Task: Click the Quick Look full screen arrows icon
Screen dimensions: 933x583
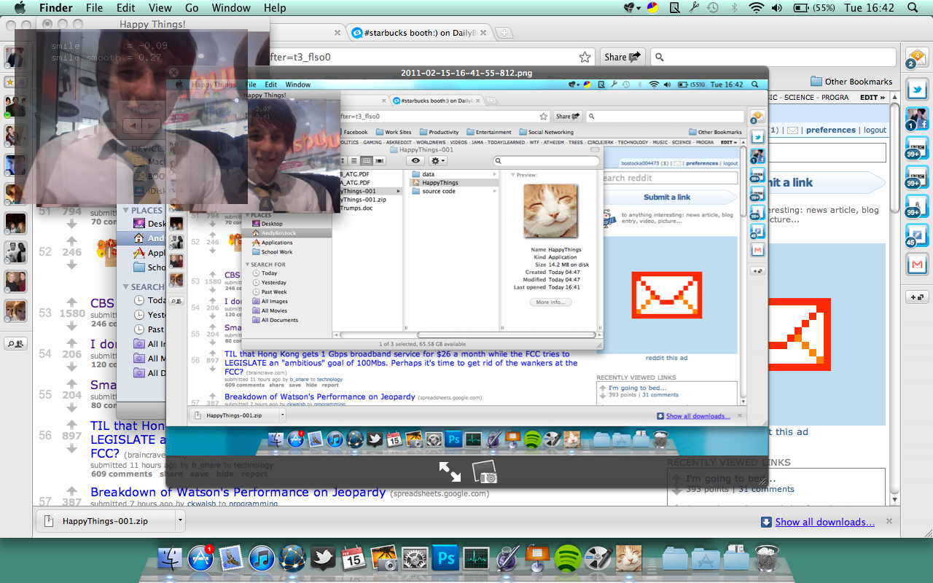Action: (x=450, y=472)
